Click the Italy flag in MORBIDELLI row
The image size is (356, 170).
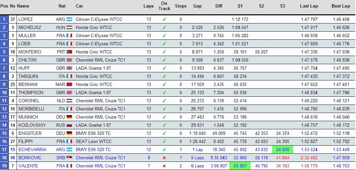(69, 109)
